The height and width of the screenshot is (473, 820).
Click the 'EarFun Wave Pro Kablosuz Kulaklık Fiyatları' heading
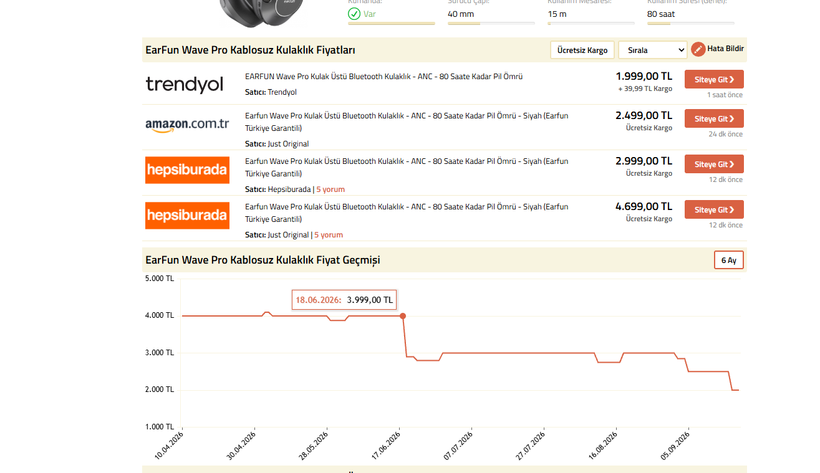coord(251,50)
